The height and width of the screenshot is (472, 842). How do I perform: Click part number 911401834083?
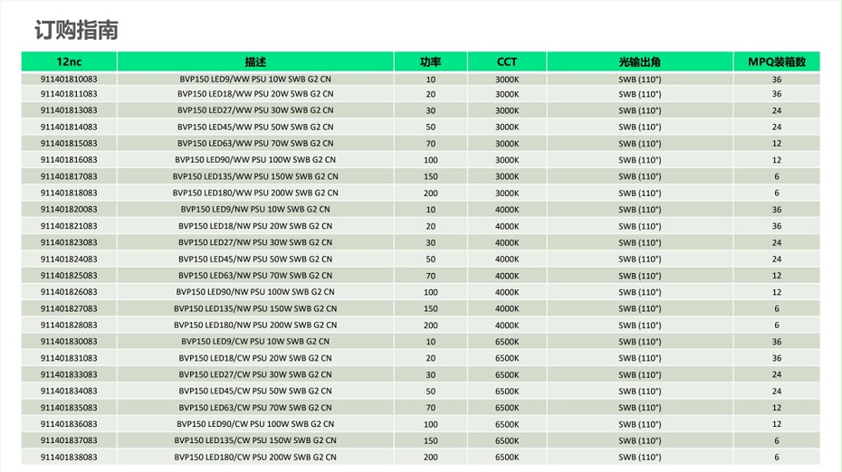click(x=69, y=391)
